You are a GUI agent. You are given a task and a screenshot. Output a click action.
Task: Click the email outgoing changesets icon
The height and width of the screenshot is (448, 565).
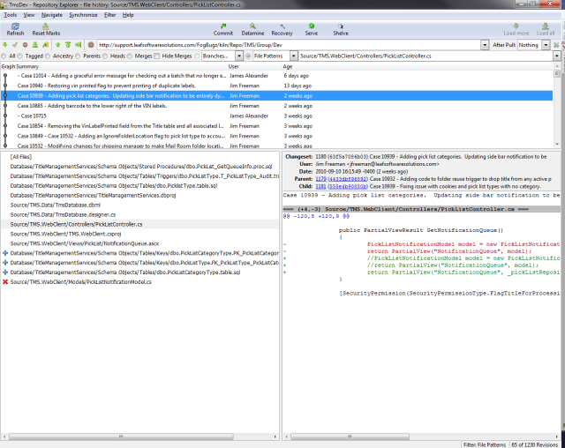[79, 45]
